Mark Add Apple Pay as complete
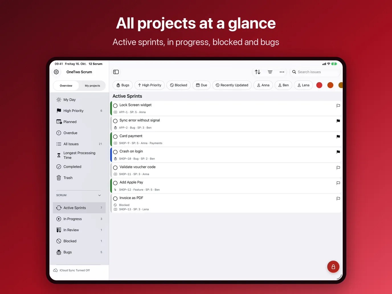This screenshot has width=392, height=294. [x=115, y=183]
